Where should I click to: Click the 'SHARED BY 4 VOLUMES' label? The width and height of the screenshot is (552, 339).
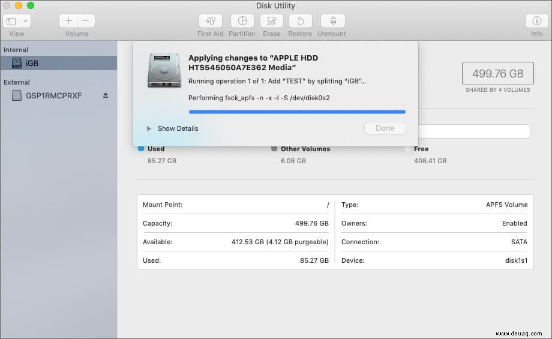tap(498, 90)
